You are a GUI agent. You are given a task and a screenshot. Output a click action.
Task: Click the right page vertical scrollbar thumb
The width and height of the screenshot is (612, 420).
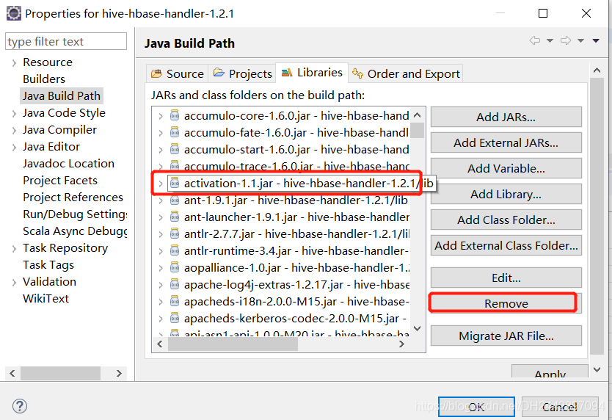pos(597,216)
